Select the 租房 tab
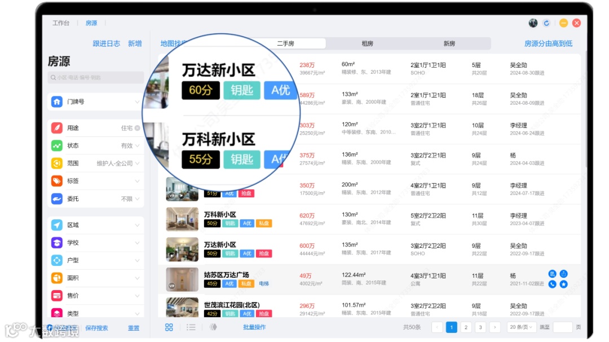Screen dimensions: 609x342 coord(368,43)
